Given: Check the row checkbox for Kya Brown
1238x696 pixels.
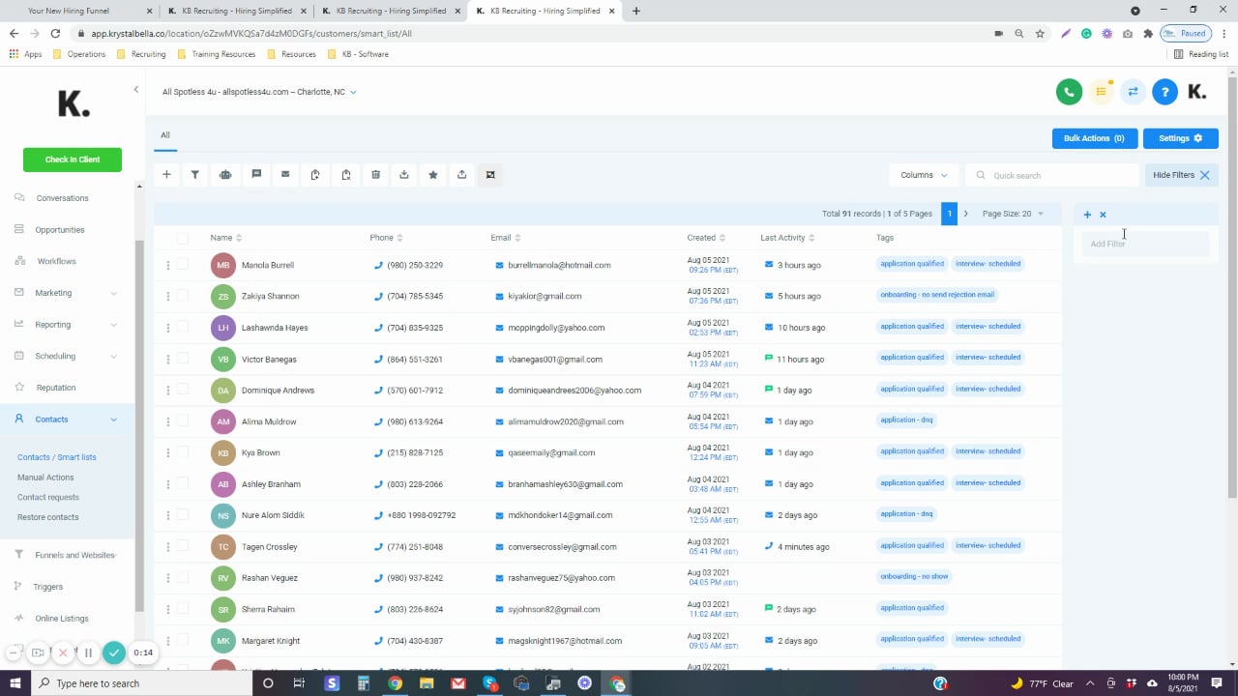Looking at the screenshot, I should (x=183, y=452).
